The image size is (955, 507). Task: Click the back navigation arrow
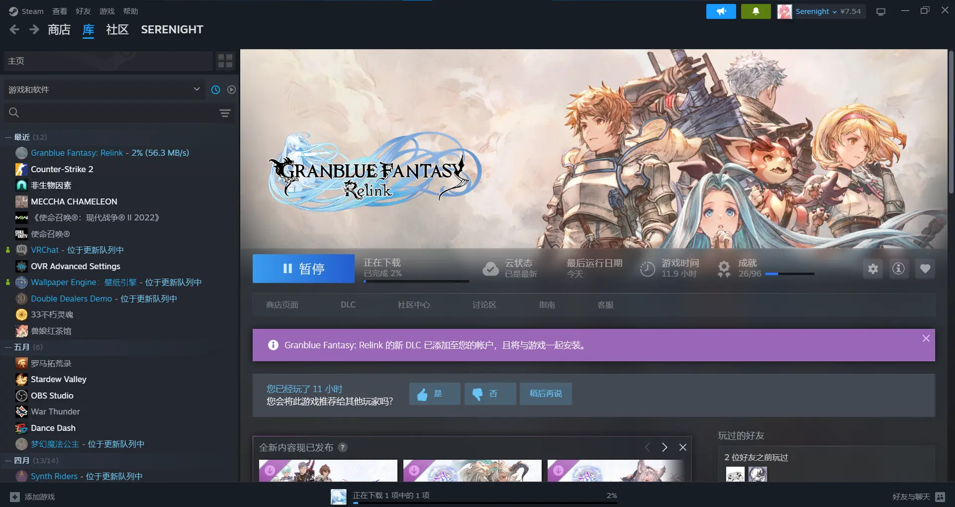point(14,30)
